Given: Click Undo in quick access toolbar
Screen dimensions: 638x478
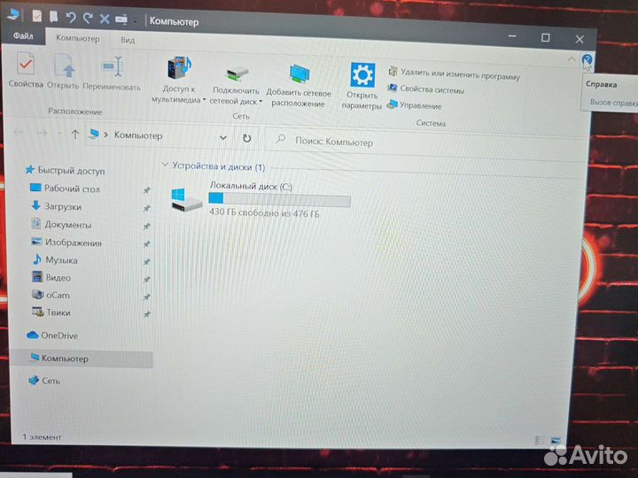Looking at the screenshot, I should pos(71,18).
